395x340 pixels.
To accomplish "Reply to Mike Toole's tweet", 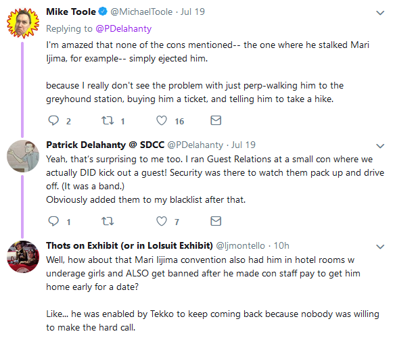I will (x=53, y=120).
